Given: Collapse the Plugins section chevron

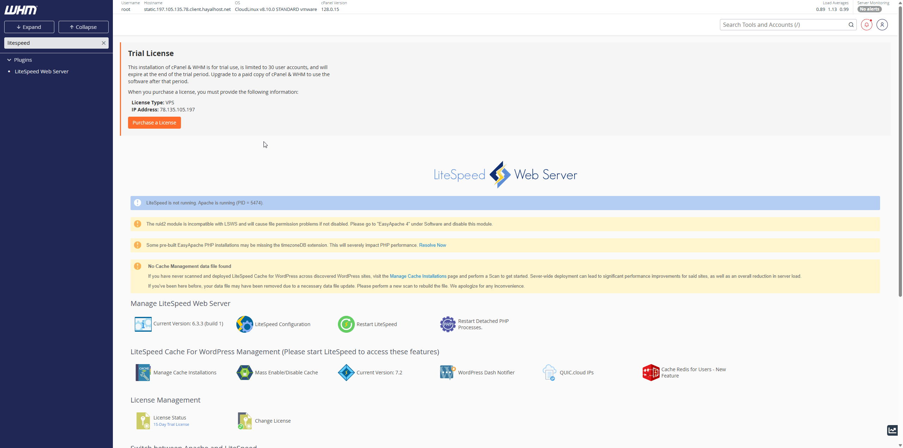Looking at the screenshot, I should pos(9,60).
